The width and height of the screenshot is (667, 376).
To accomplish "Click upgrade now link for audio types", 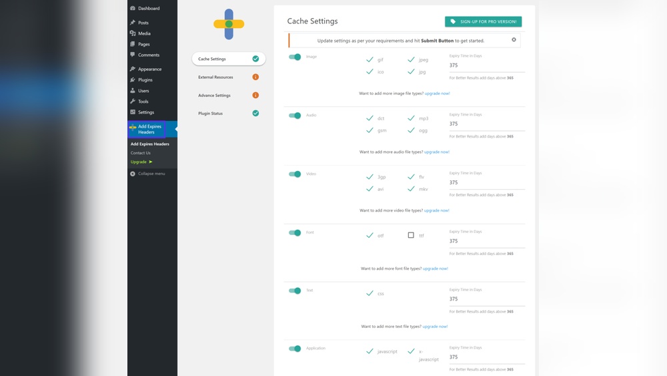I will coord(436,152).
